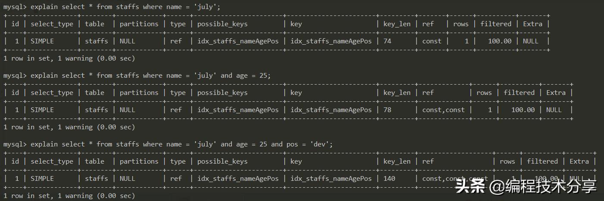Click the last '1 row in set' status line
This screenshot has height=201, width=604.
(x=69, y=196)
